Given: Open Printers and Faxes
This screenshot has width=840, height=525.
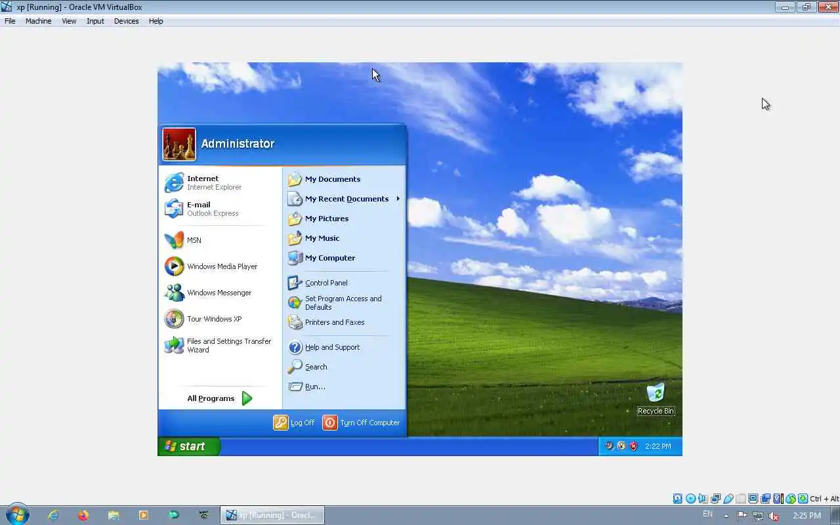Looking at the screenshot, I should (344, 322).
